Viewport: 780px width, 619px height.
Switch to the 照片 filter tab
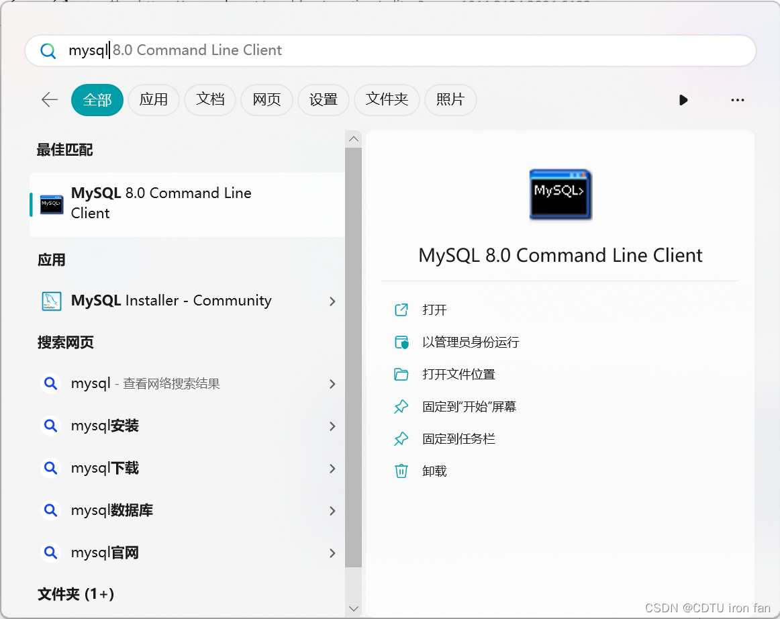pyautogui.click(x=450, y=99)
